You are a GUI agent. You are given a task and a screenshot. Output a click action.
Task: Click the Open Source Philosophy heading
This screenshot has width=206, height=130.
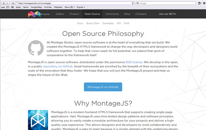(103, 34)
